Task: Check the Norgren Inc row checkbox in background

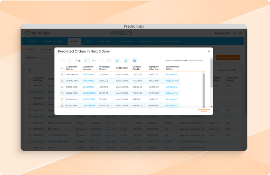Action: click(x=30, y=116)
